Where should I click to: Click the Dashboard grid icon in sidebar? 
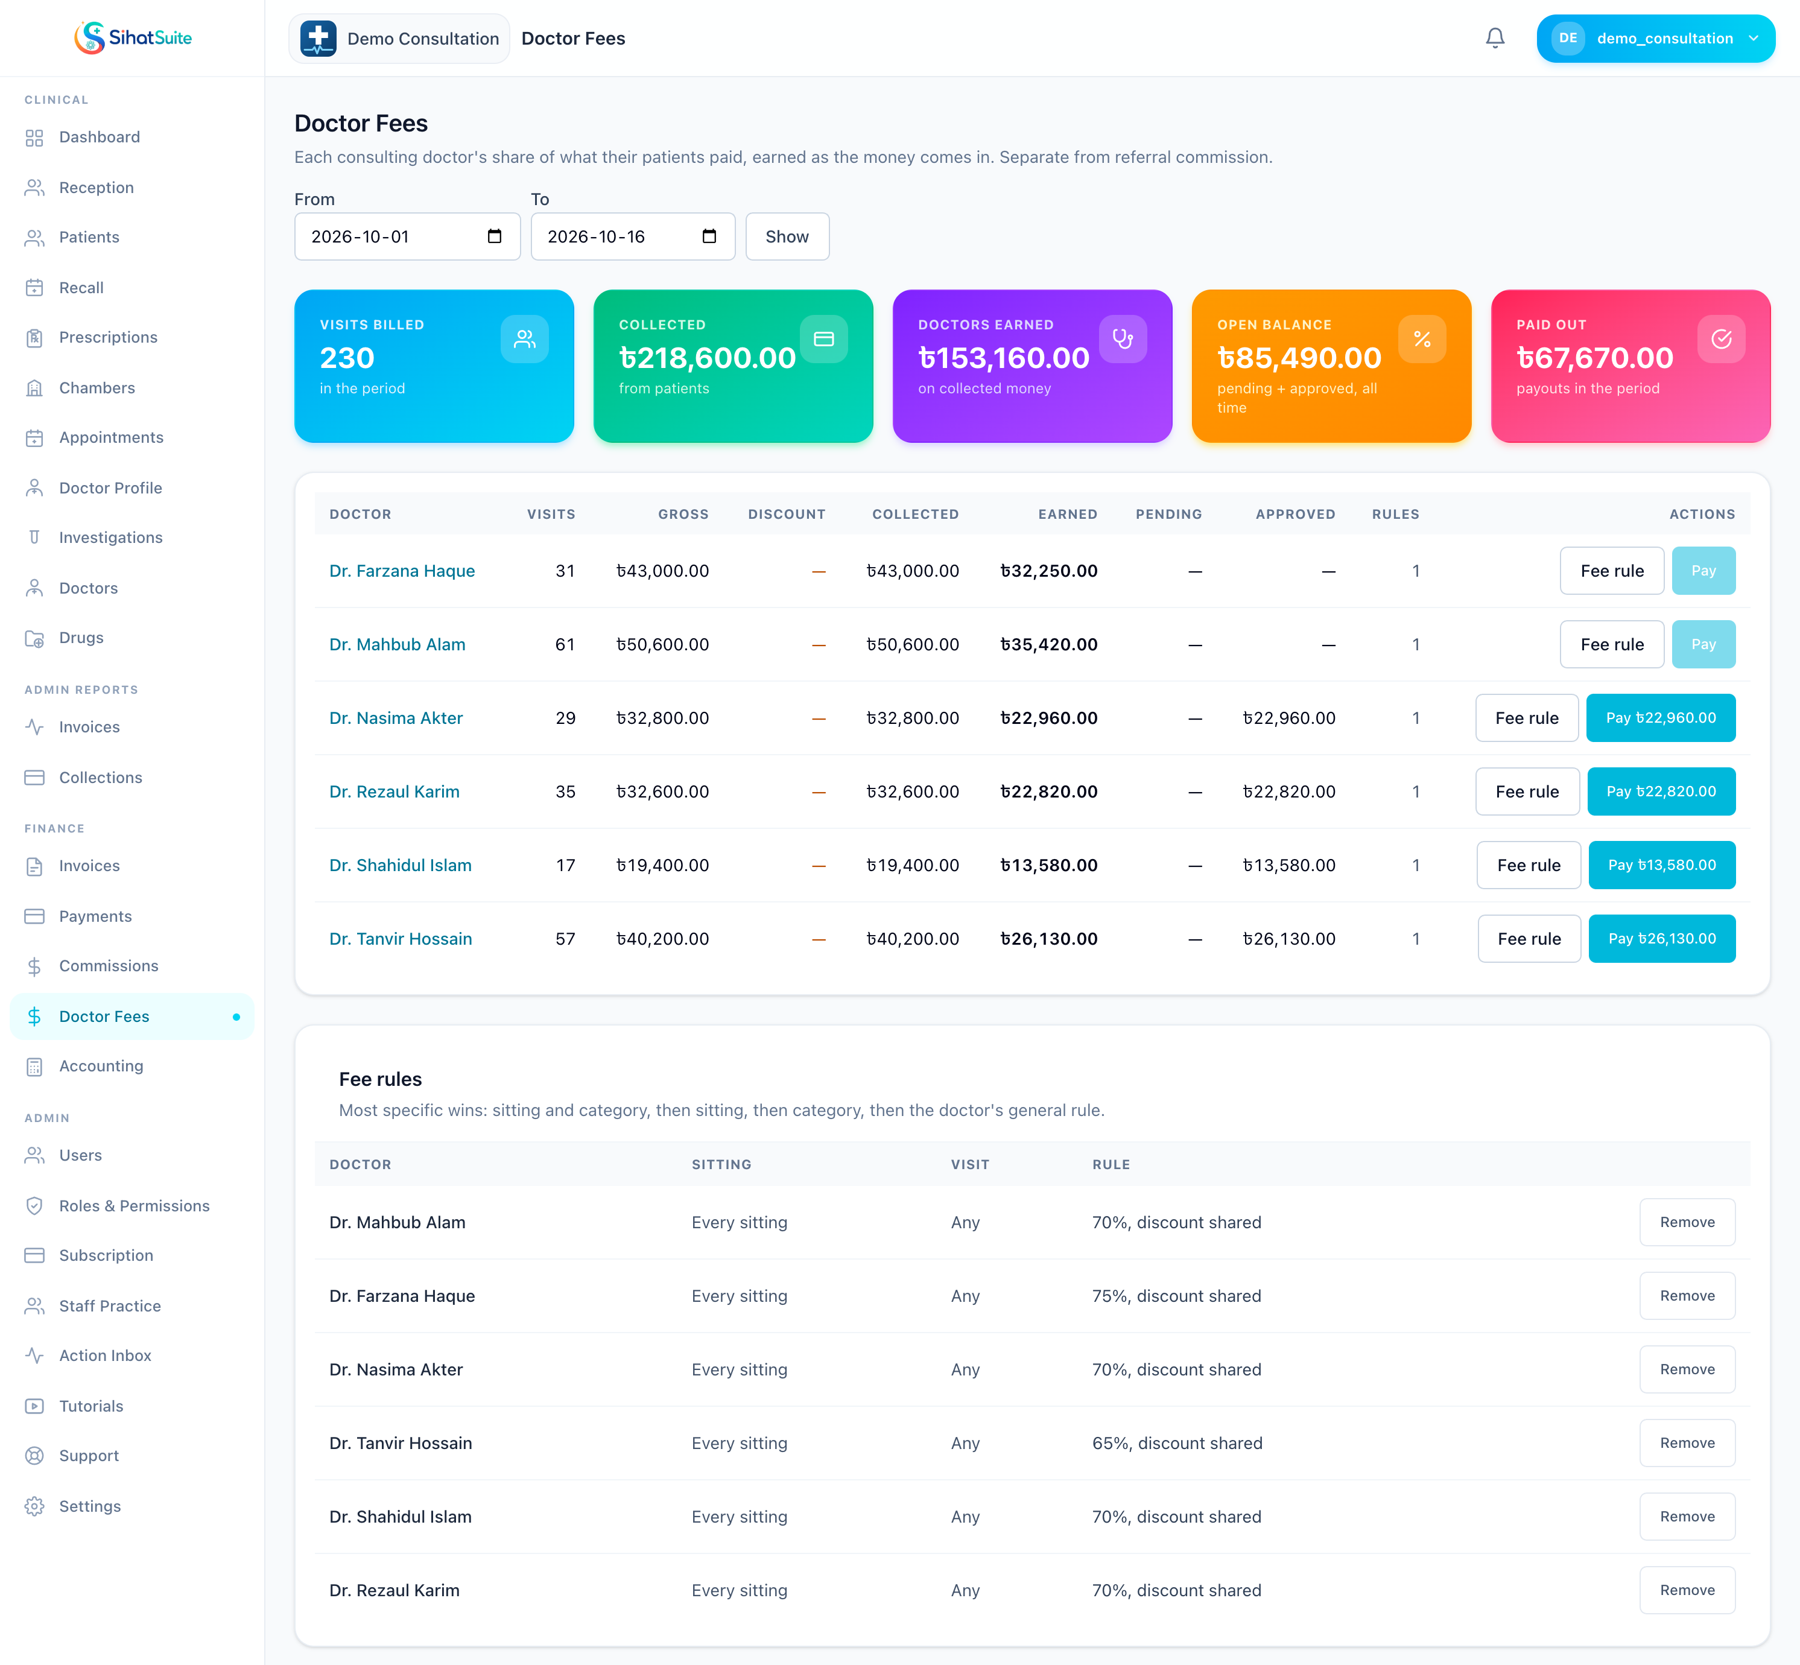tap(34, 138)
